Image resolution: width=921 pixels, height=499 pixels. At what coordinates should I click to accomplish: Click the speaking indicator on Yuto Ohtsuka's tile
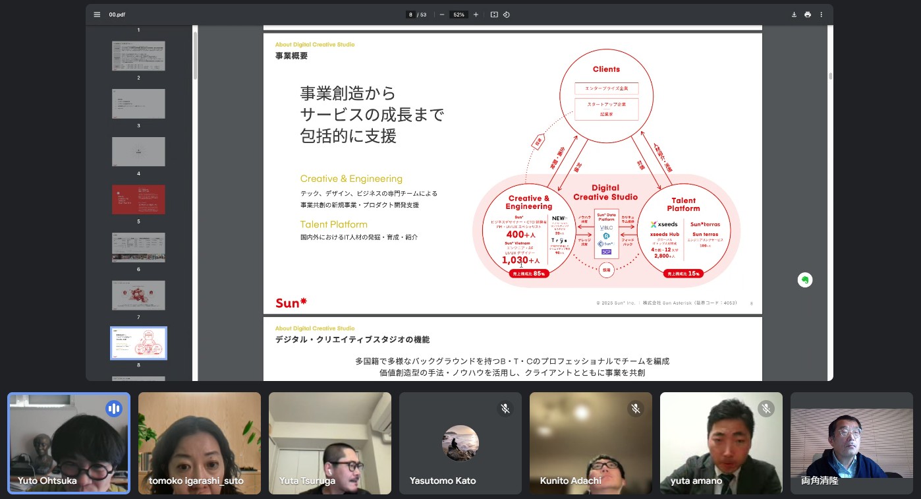[114, 409]
